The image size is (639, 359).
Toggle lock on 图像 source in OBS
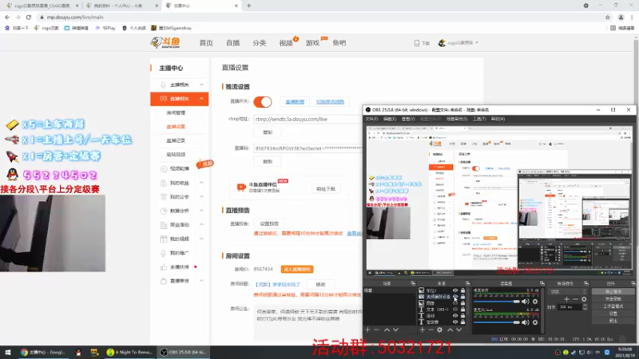point(462,303)
